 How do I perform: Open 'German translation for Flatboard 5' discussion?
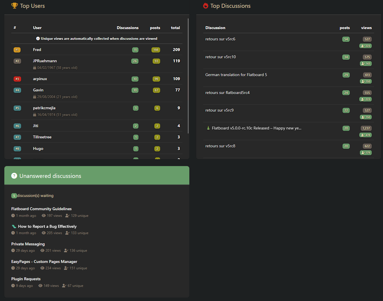(x=236, y=75)
